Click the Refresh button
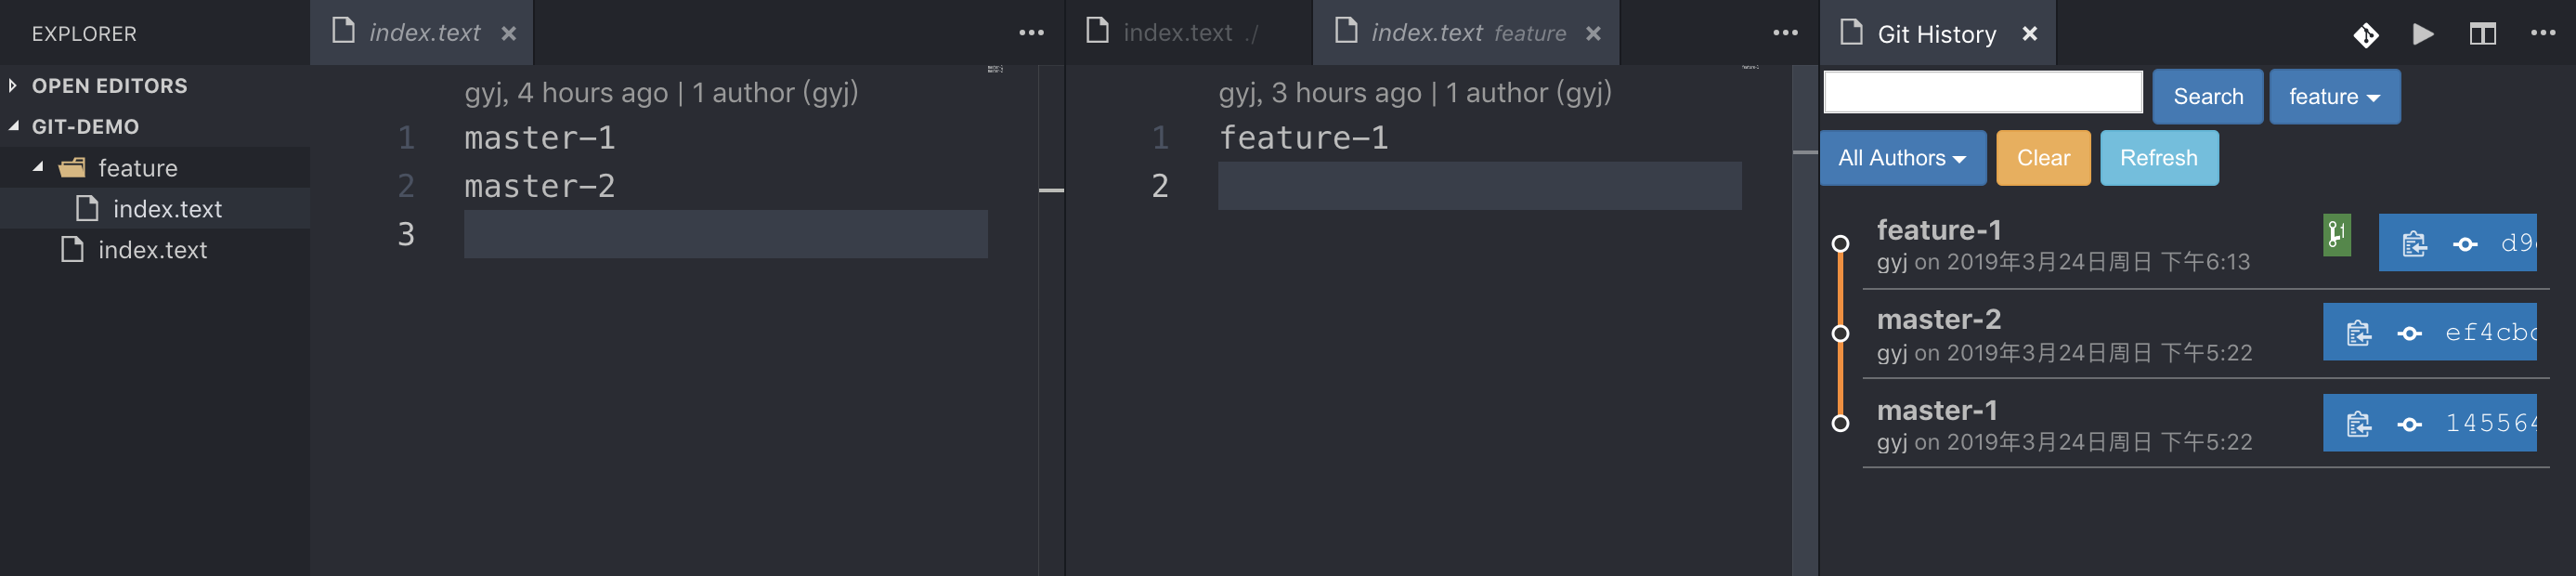The width and height of the screenshot is (2576, 576). click(2158, 158)
